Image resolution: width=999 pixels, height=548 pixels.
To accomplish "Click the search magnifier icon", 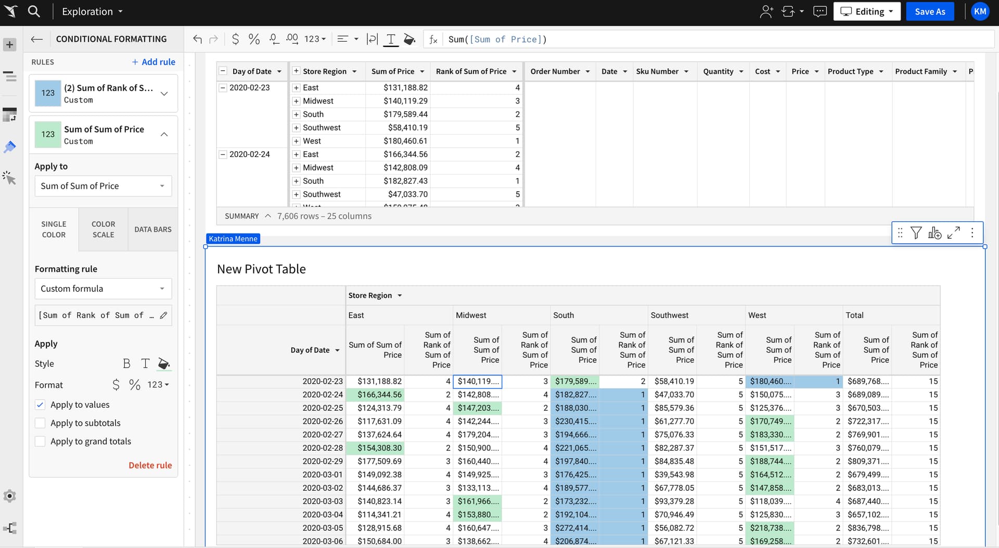I will [x=34, y=11].
